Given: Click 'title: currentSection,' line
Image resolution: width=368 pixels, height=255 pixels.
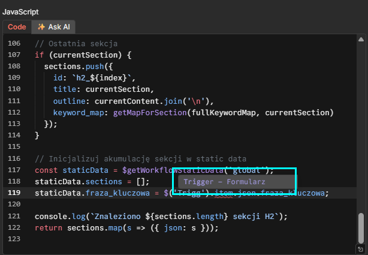Looking at the screenshot, I should 104,89.
